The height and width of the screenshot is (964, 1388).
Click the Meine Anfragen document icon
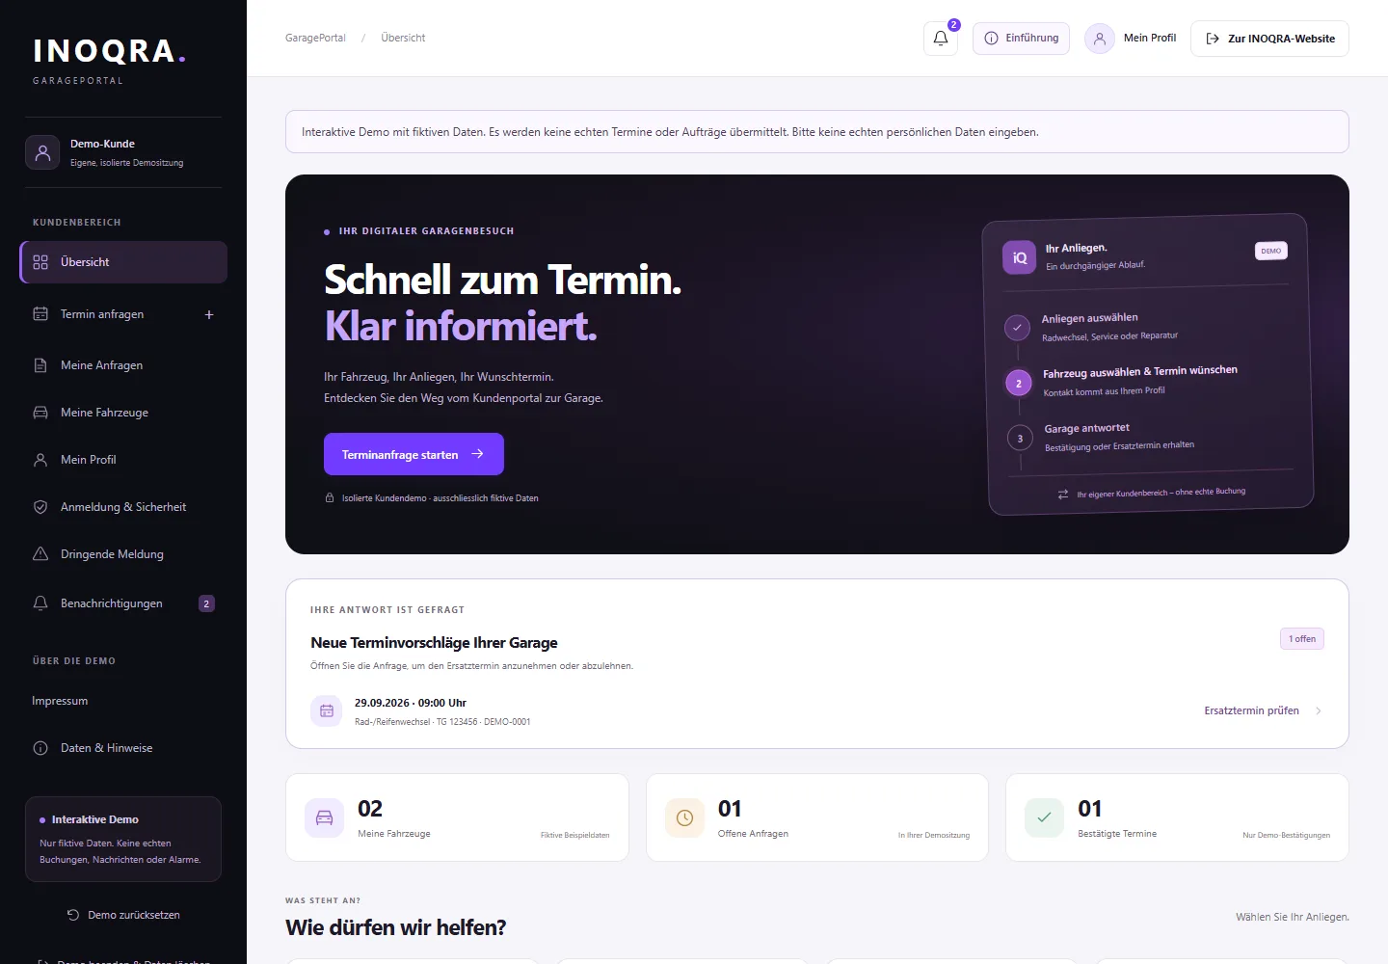(40, 365)
